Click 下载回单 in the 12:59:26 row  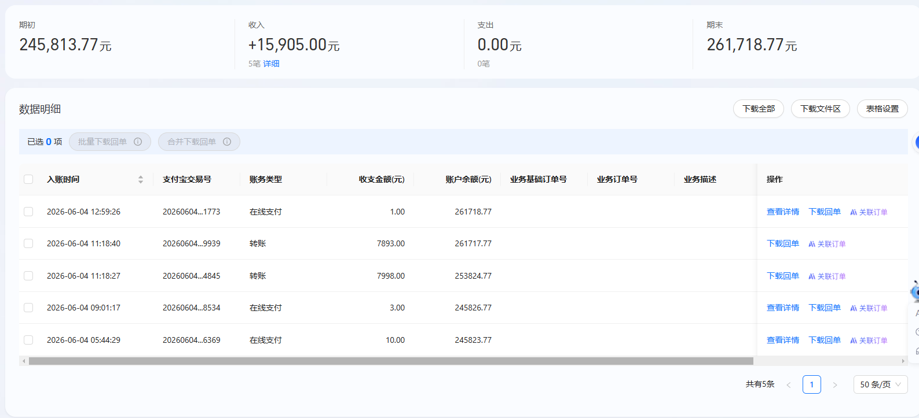825,212
